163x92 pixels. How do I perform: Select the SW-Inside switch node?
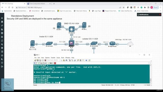[49, 43]
